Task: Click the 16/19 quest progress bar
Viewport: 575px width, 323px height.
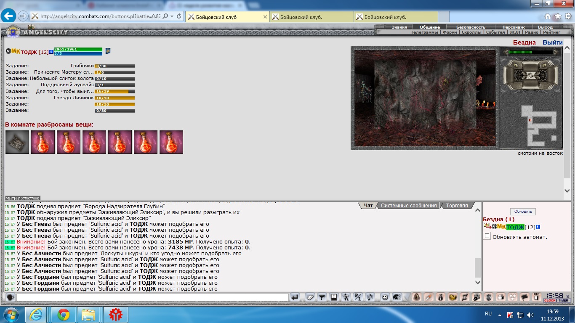Action: point(114,91)
